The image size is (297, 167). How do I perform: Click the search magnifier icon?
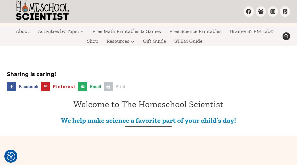tap(286, 36)
